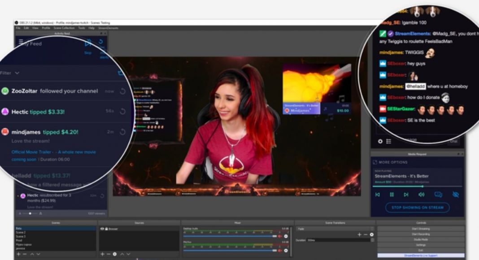Open the Activity Feed hamburger menu
479x260 pixels.
[x=21, y=42]
